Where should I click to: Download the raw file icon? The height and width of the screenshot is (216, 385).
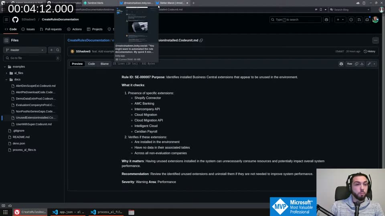(x=362, y=64)
